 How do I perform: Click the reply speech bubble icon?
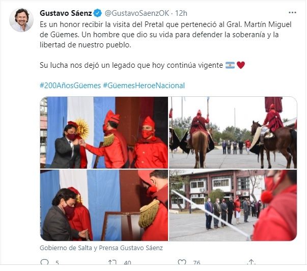click(44, 262)
